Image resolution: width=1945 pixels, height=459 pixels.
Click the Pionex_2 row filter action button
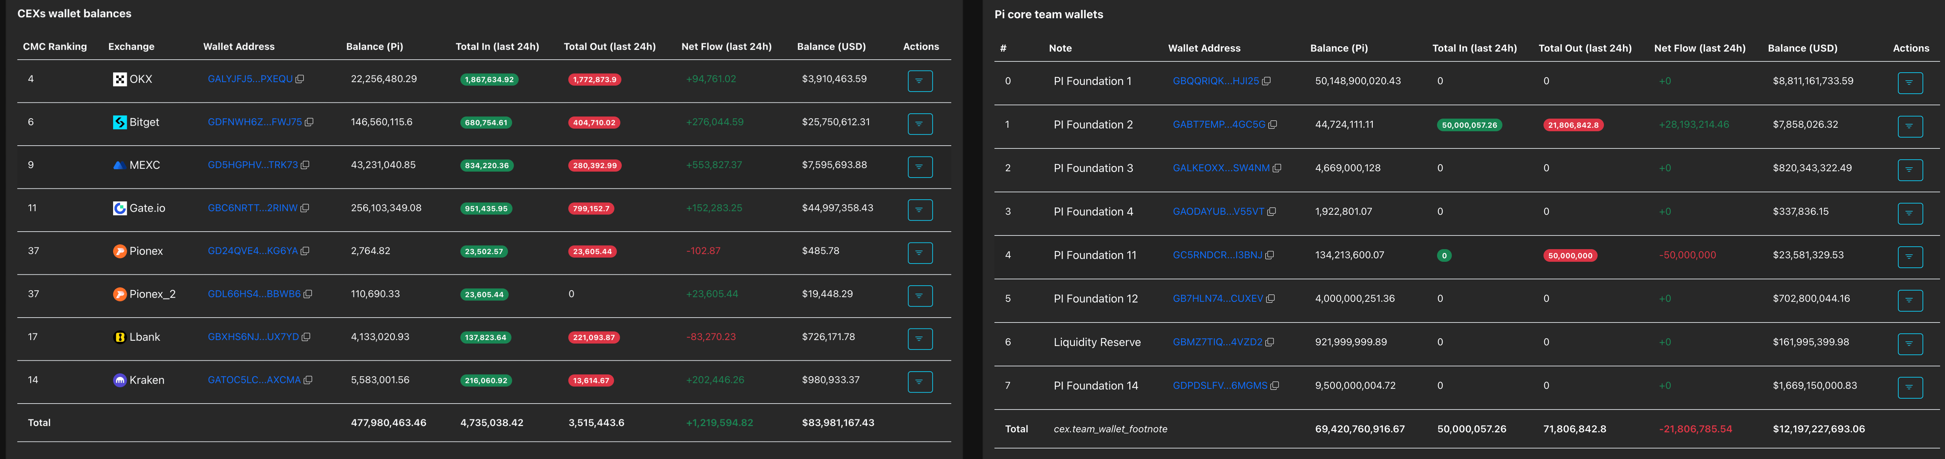(919, 295)
